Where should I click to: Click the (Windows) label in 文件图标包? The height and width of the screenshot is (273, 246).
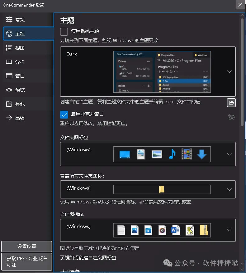point(78,226)
